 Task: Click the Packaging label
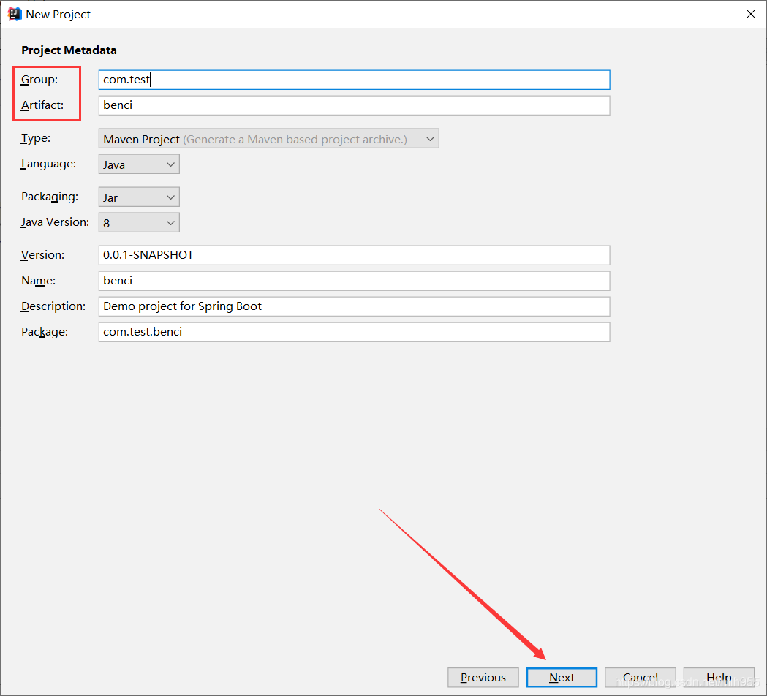[50, 197]
